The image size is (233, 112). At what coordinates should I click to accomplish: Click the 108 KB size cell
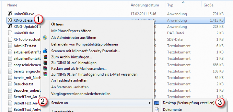[218, 71]
